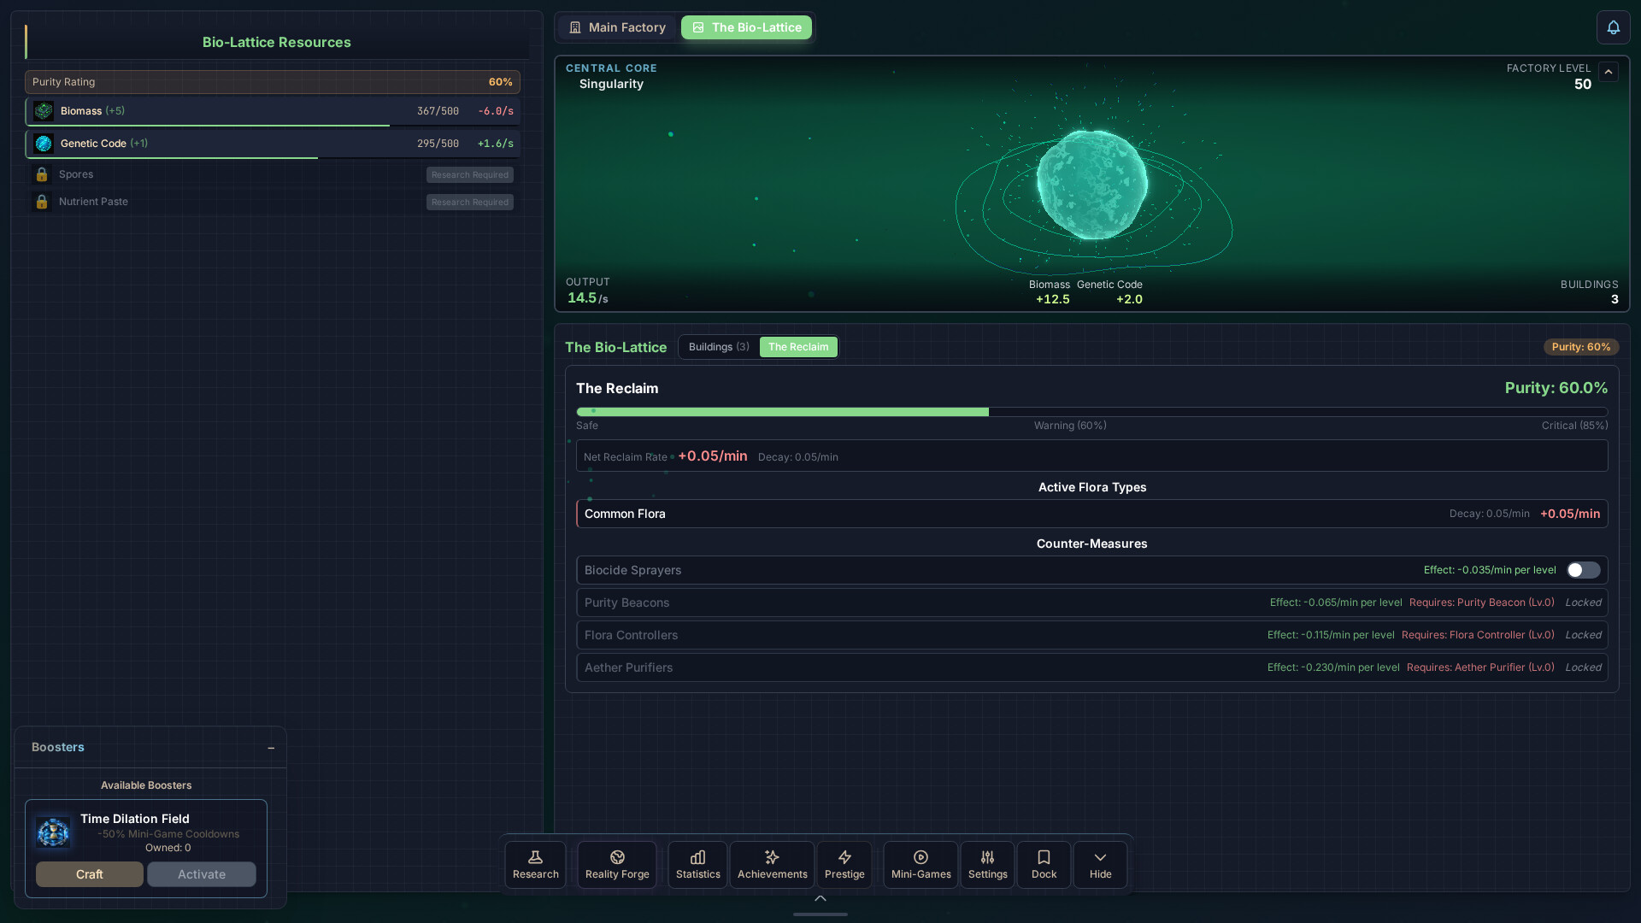Expand the bottom drawer chevron
This screenshot has height=923, width=1641.
coord(820,898)
